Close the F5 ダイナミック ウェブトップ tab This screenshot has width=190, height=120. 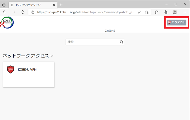tap(54, 5)
